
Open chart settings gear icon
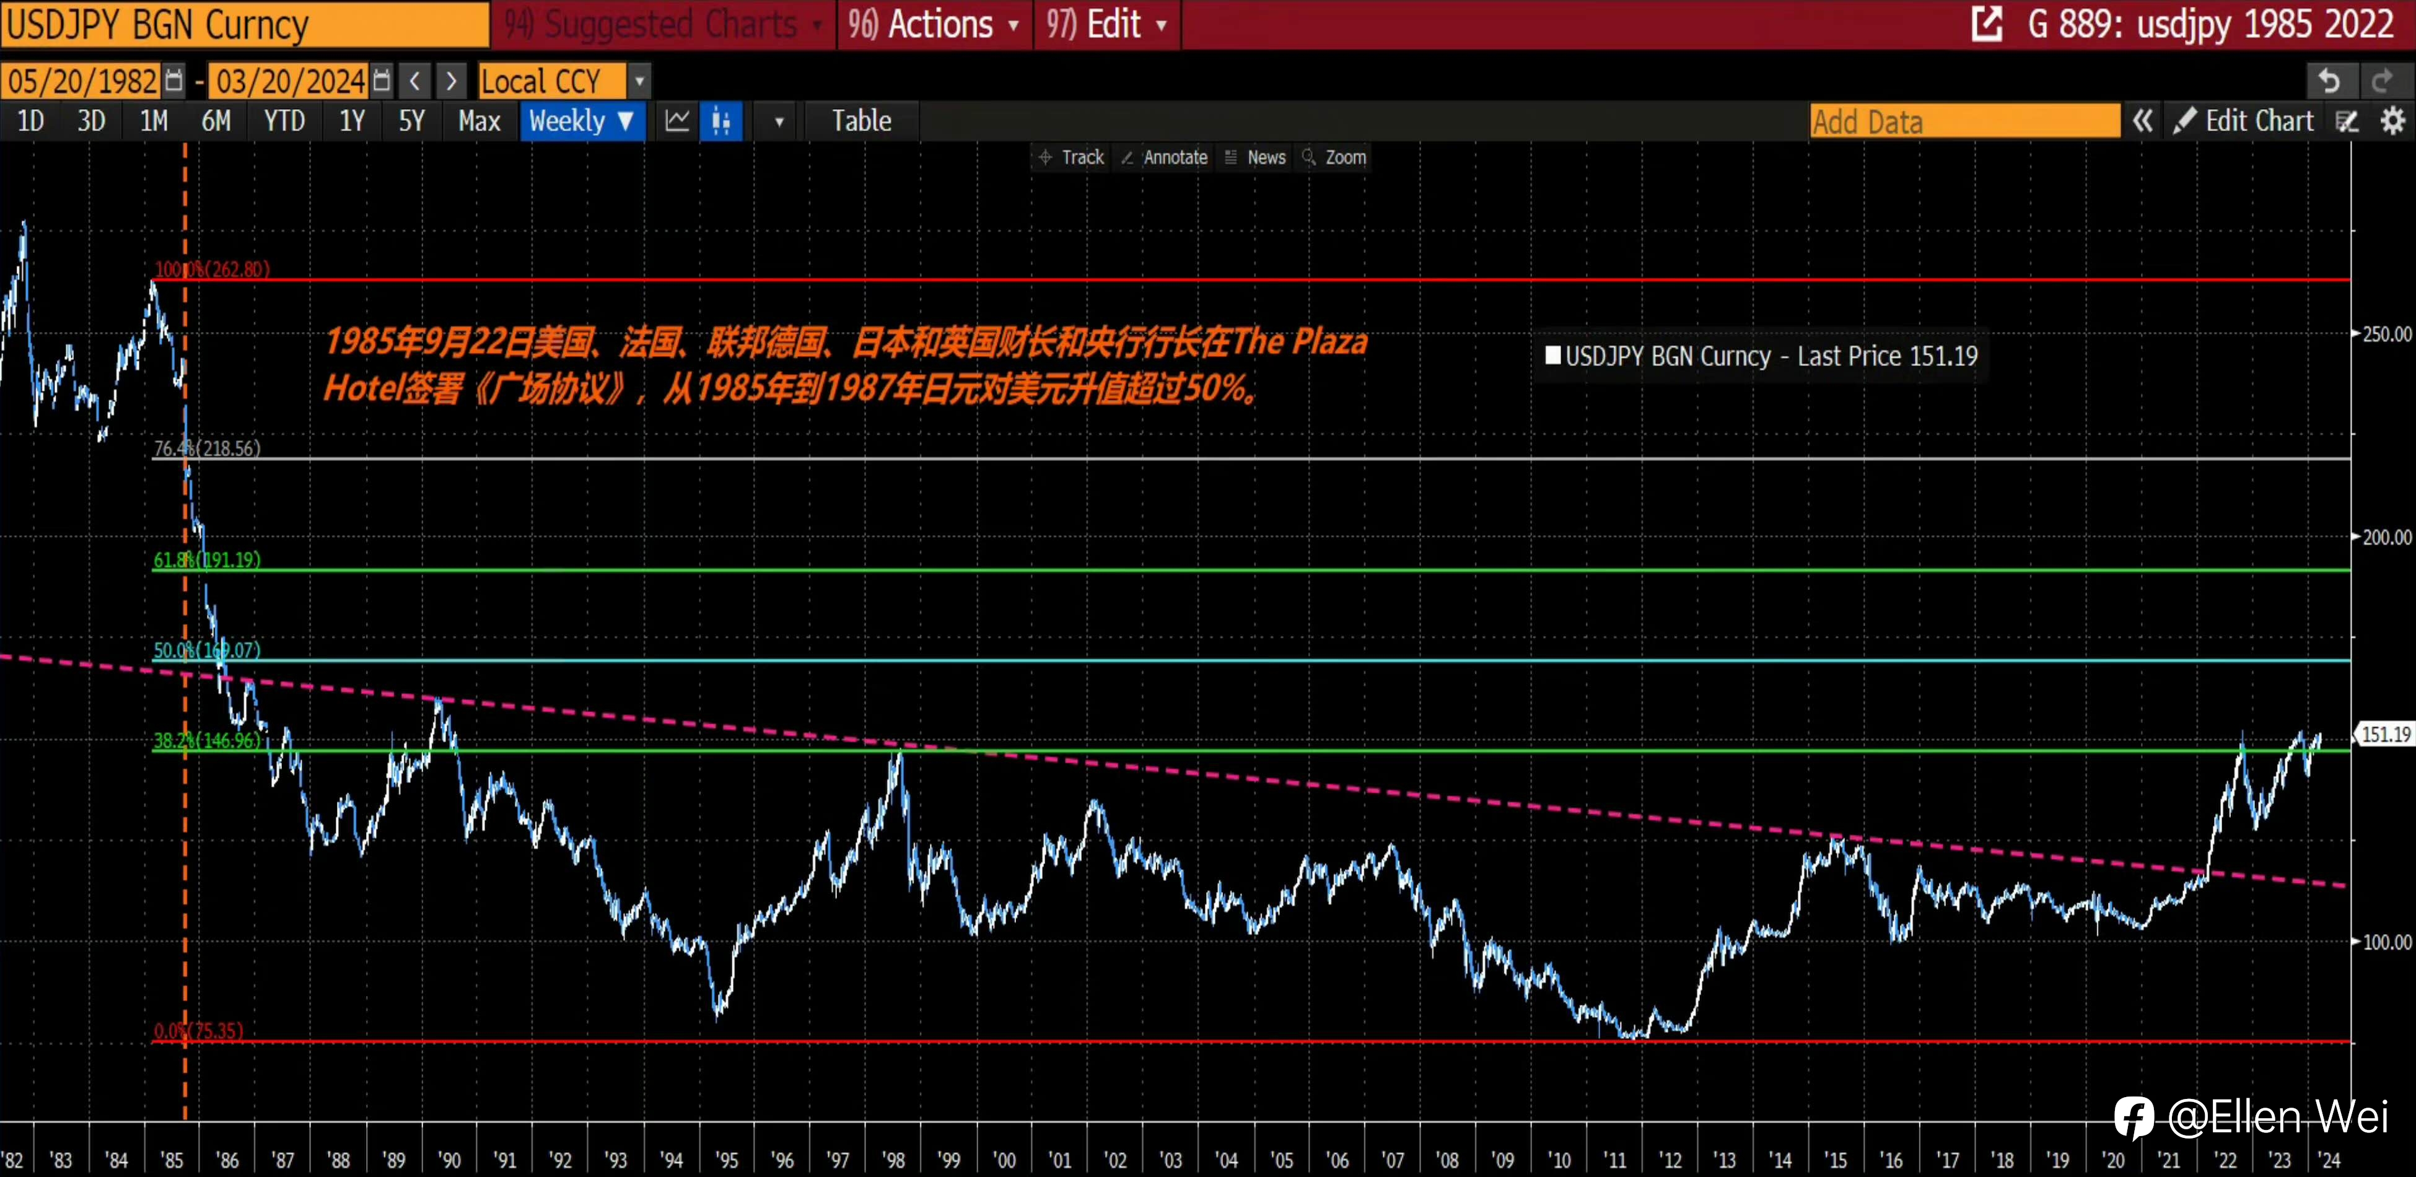pyautogui.click(x=2392, y=121)
